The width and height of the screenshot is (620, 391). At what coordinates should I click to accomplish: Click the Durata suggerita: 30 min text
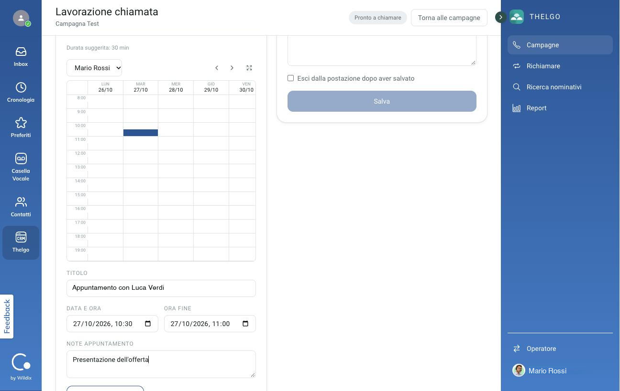point(98,48)
